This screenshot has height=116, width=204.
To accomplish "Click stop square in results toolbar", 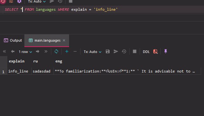I will click(135, 51).
